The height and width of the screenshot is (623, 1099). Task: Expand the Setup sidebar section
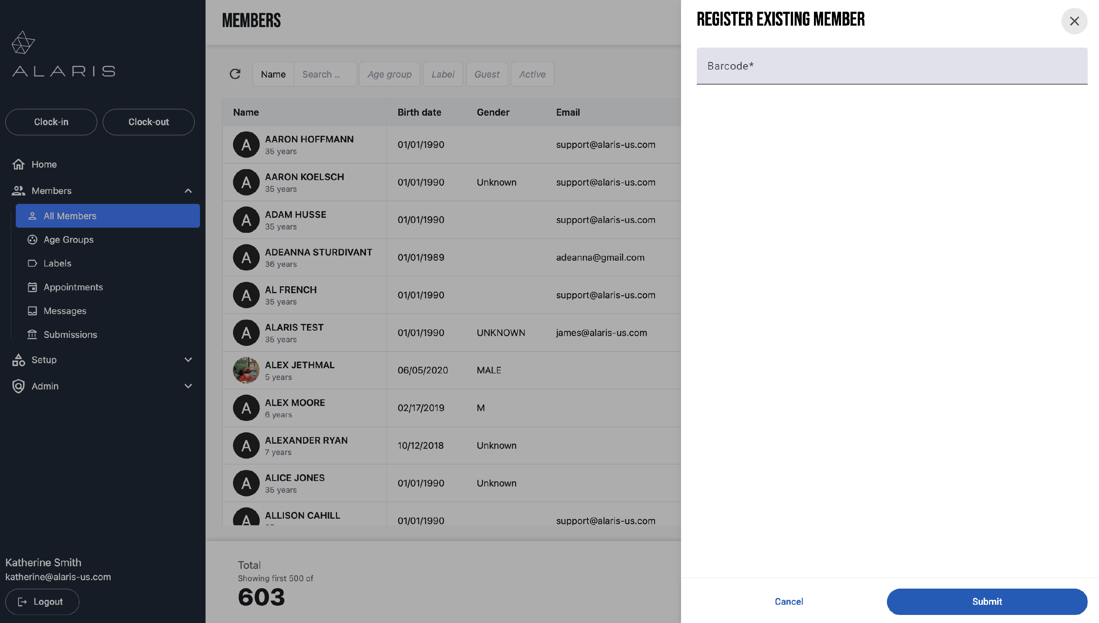188,360
